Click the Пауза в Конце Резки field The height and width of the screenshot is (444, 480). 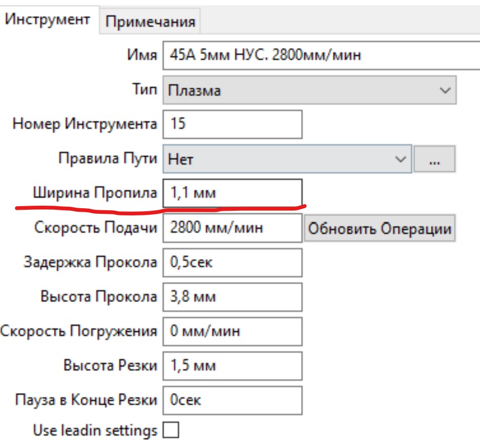click(x=232, y=401)
